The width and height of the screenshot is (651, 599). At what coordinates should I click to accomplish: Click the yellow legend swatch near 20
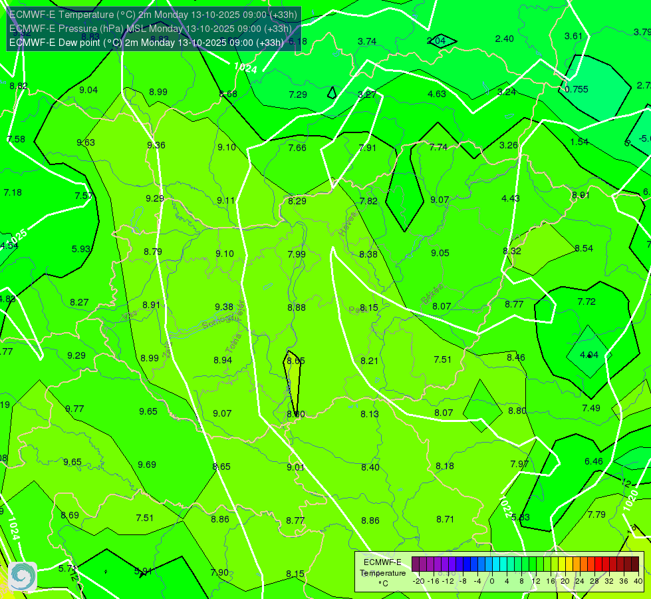[562, 564]
